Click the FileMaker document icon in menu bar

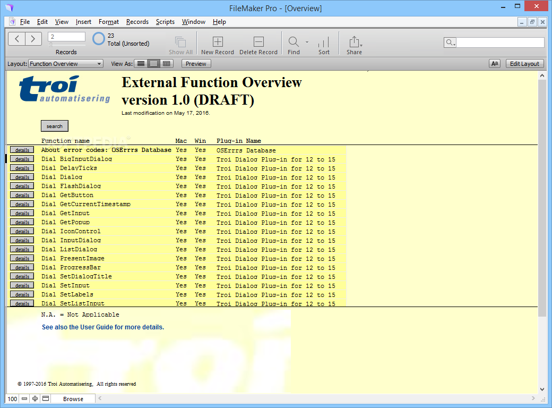pyautogui.click(x=12, y=21)
